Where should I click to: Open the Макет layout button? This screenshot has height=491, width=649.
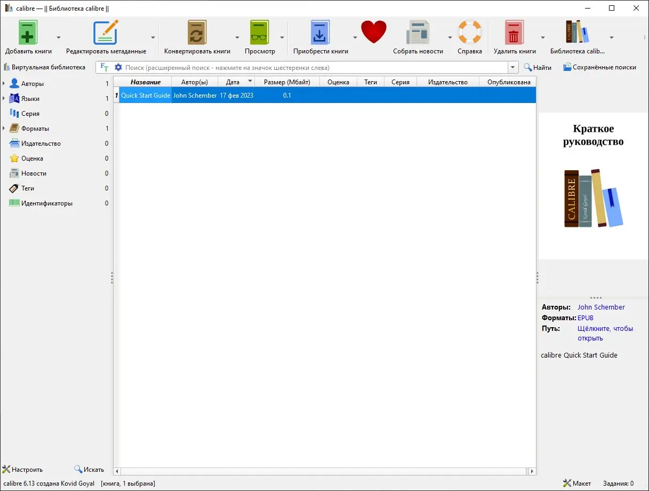(x=577, y=484)
